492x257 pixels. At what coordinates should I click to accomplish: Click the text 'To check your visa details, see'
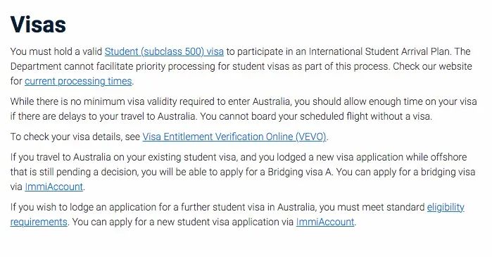(x=75, y=137)
